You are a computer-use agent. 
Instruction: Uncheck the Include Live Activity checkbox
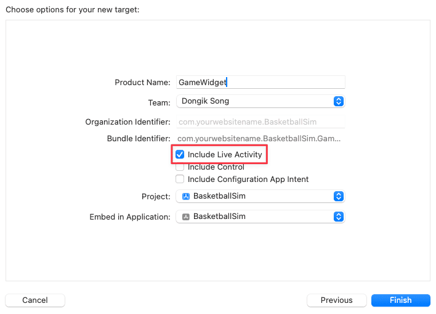[x=180, y=154]
